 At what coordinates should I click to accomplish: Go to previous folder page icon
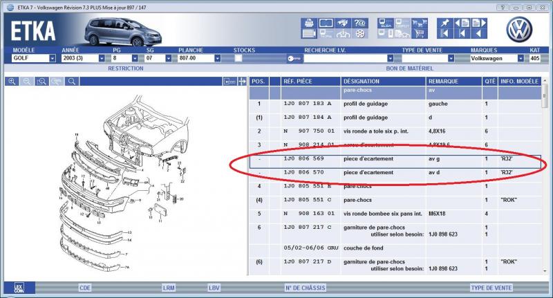(x=462, y=23)
